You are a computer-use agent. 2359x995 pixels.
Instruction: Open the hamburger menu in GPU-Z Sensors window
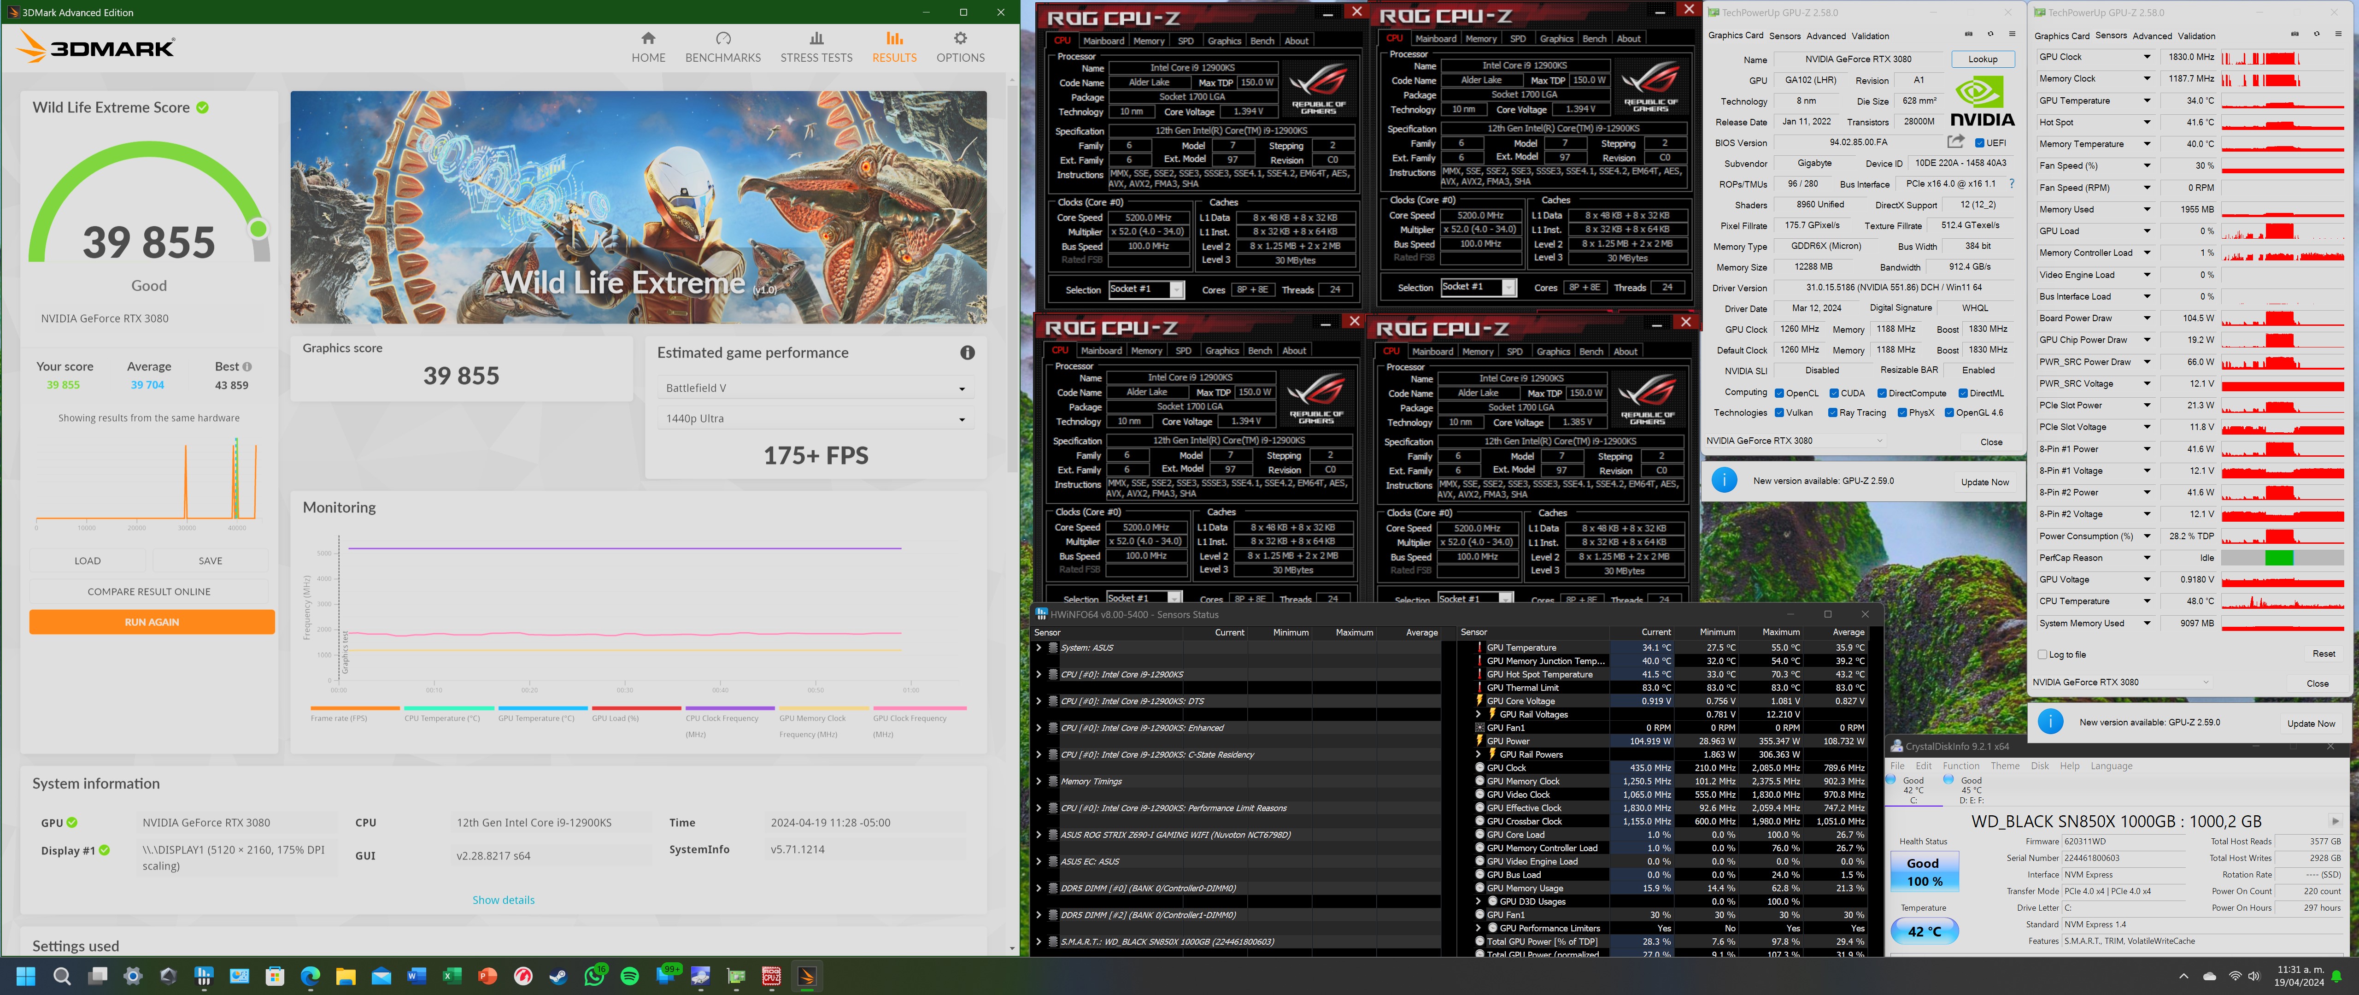pyautogui.click(x=2338, y=35)
